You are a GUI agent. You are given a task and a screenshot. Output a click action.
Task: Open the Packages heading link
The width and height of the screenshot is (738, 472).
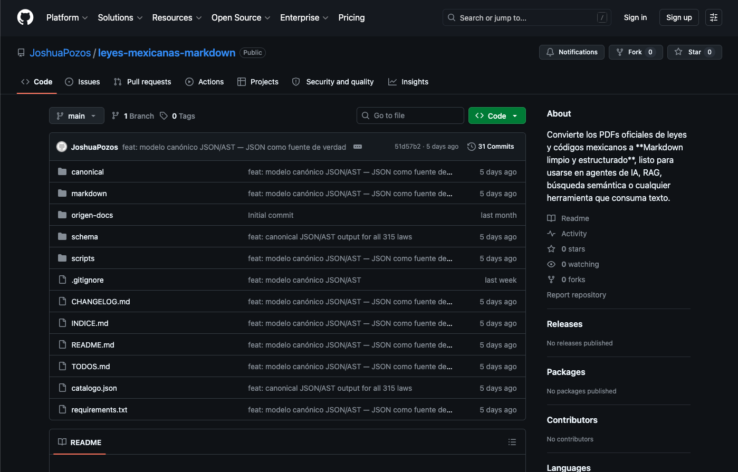[566, 372]
